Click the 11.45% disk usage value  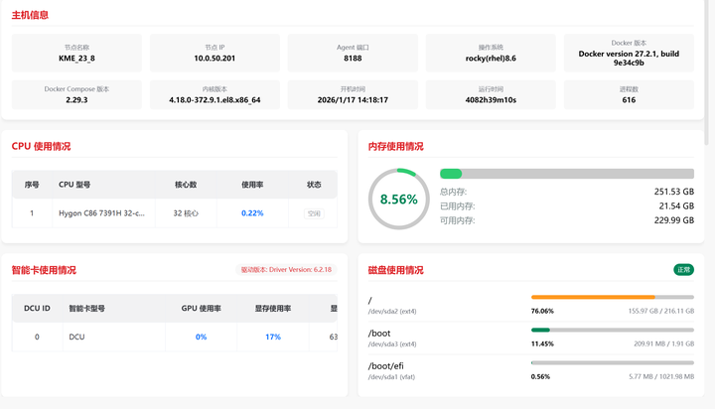pyautogui.click(x=542, y=343)
